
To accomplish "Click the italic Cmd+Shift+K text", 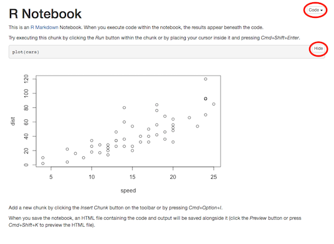I will [x=23, y=225].
